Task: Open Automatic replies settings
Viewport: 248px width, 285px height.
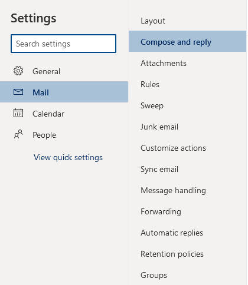Action: point(187,233)
